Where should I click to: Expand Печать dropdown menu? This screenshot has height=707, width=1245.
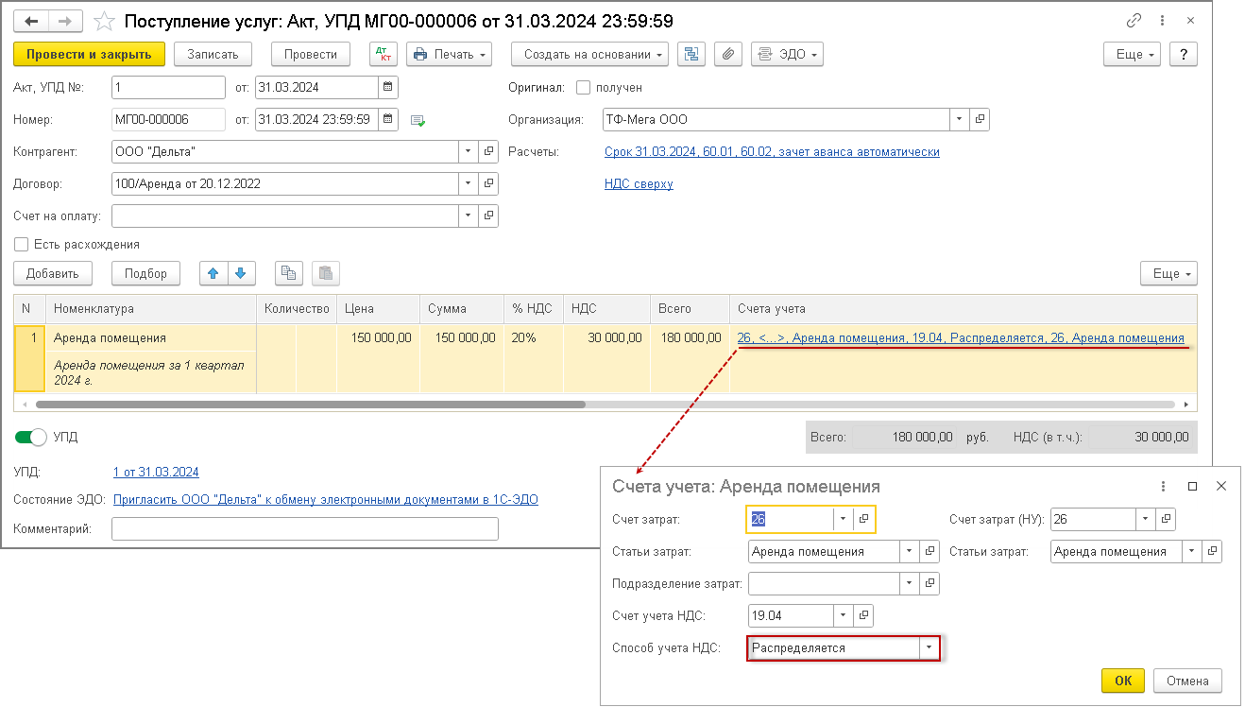[449, 54]
